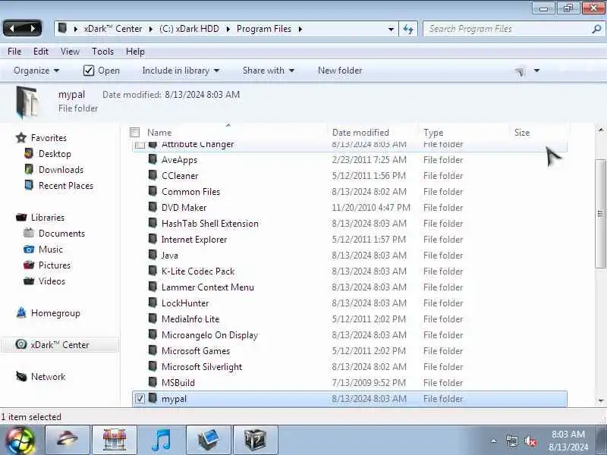607x455 pixels.
Task: Click the change view icon in the toolbar
Action: pos(520,71)
